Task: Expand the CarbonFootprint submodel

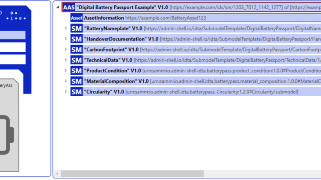Action: (66, 50)
